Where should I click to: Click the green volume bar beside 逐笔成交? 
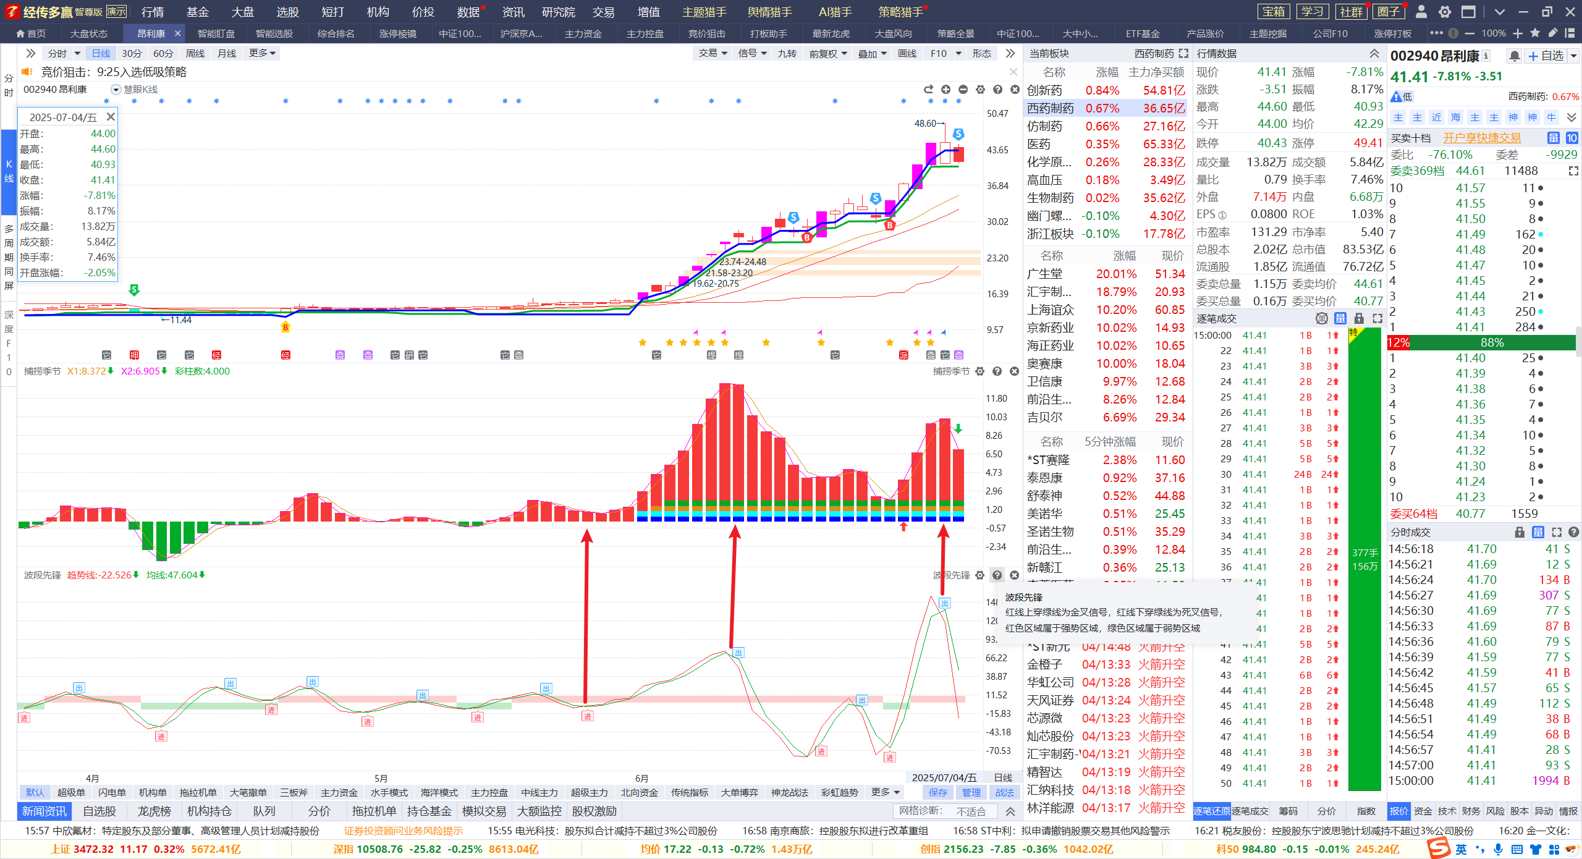click(1364, 559)
